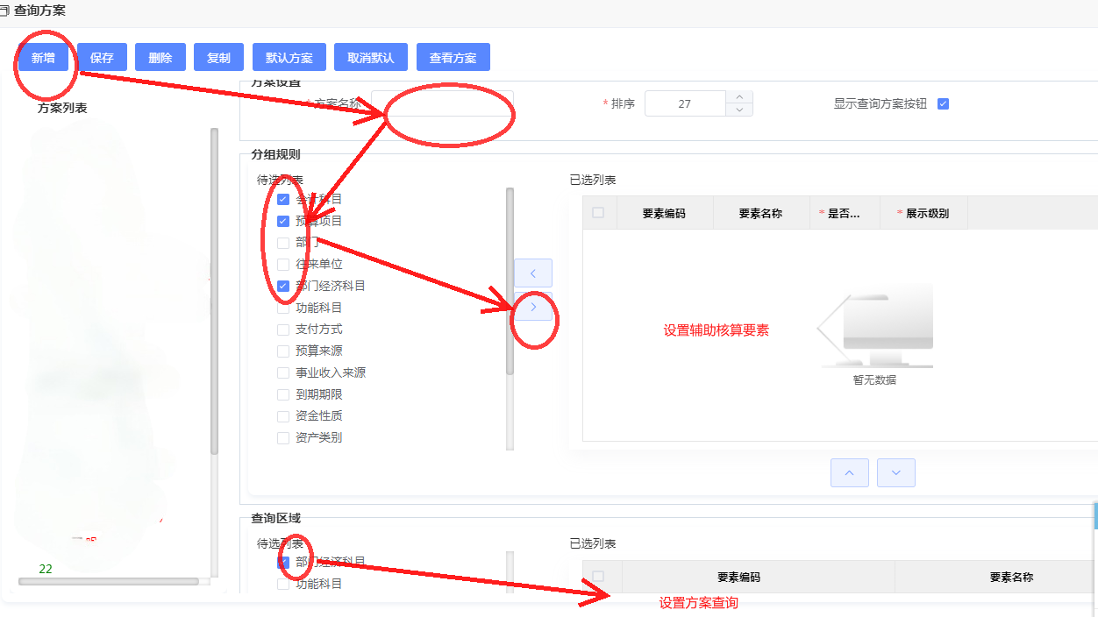Click the 新增 button
This screenshot has height=617, width=1098.
(x=43, y=58)
